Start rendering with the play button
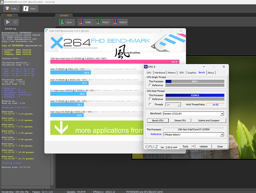Screen dimensions: 256x193 coord(8,22)
